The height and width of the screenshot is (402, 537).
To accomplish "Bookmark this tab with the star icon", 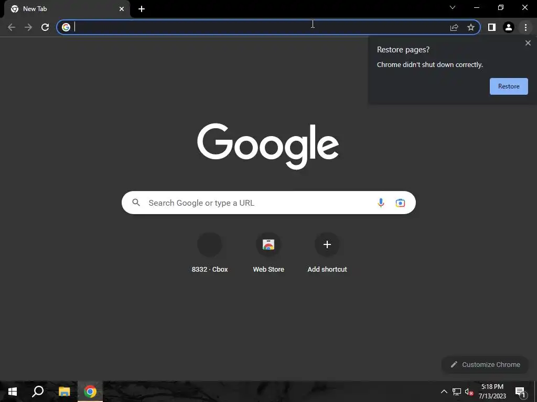I will [471, 27].
